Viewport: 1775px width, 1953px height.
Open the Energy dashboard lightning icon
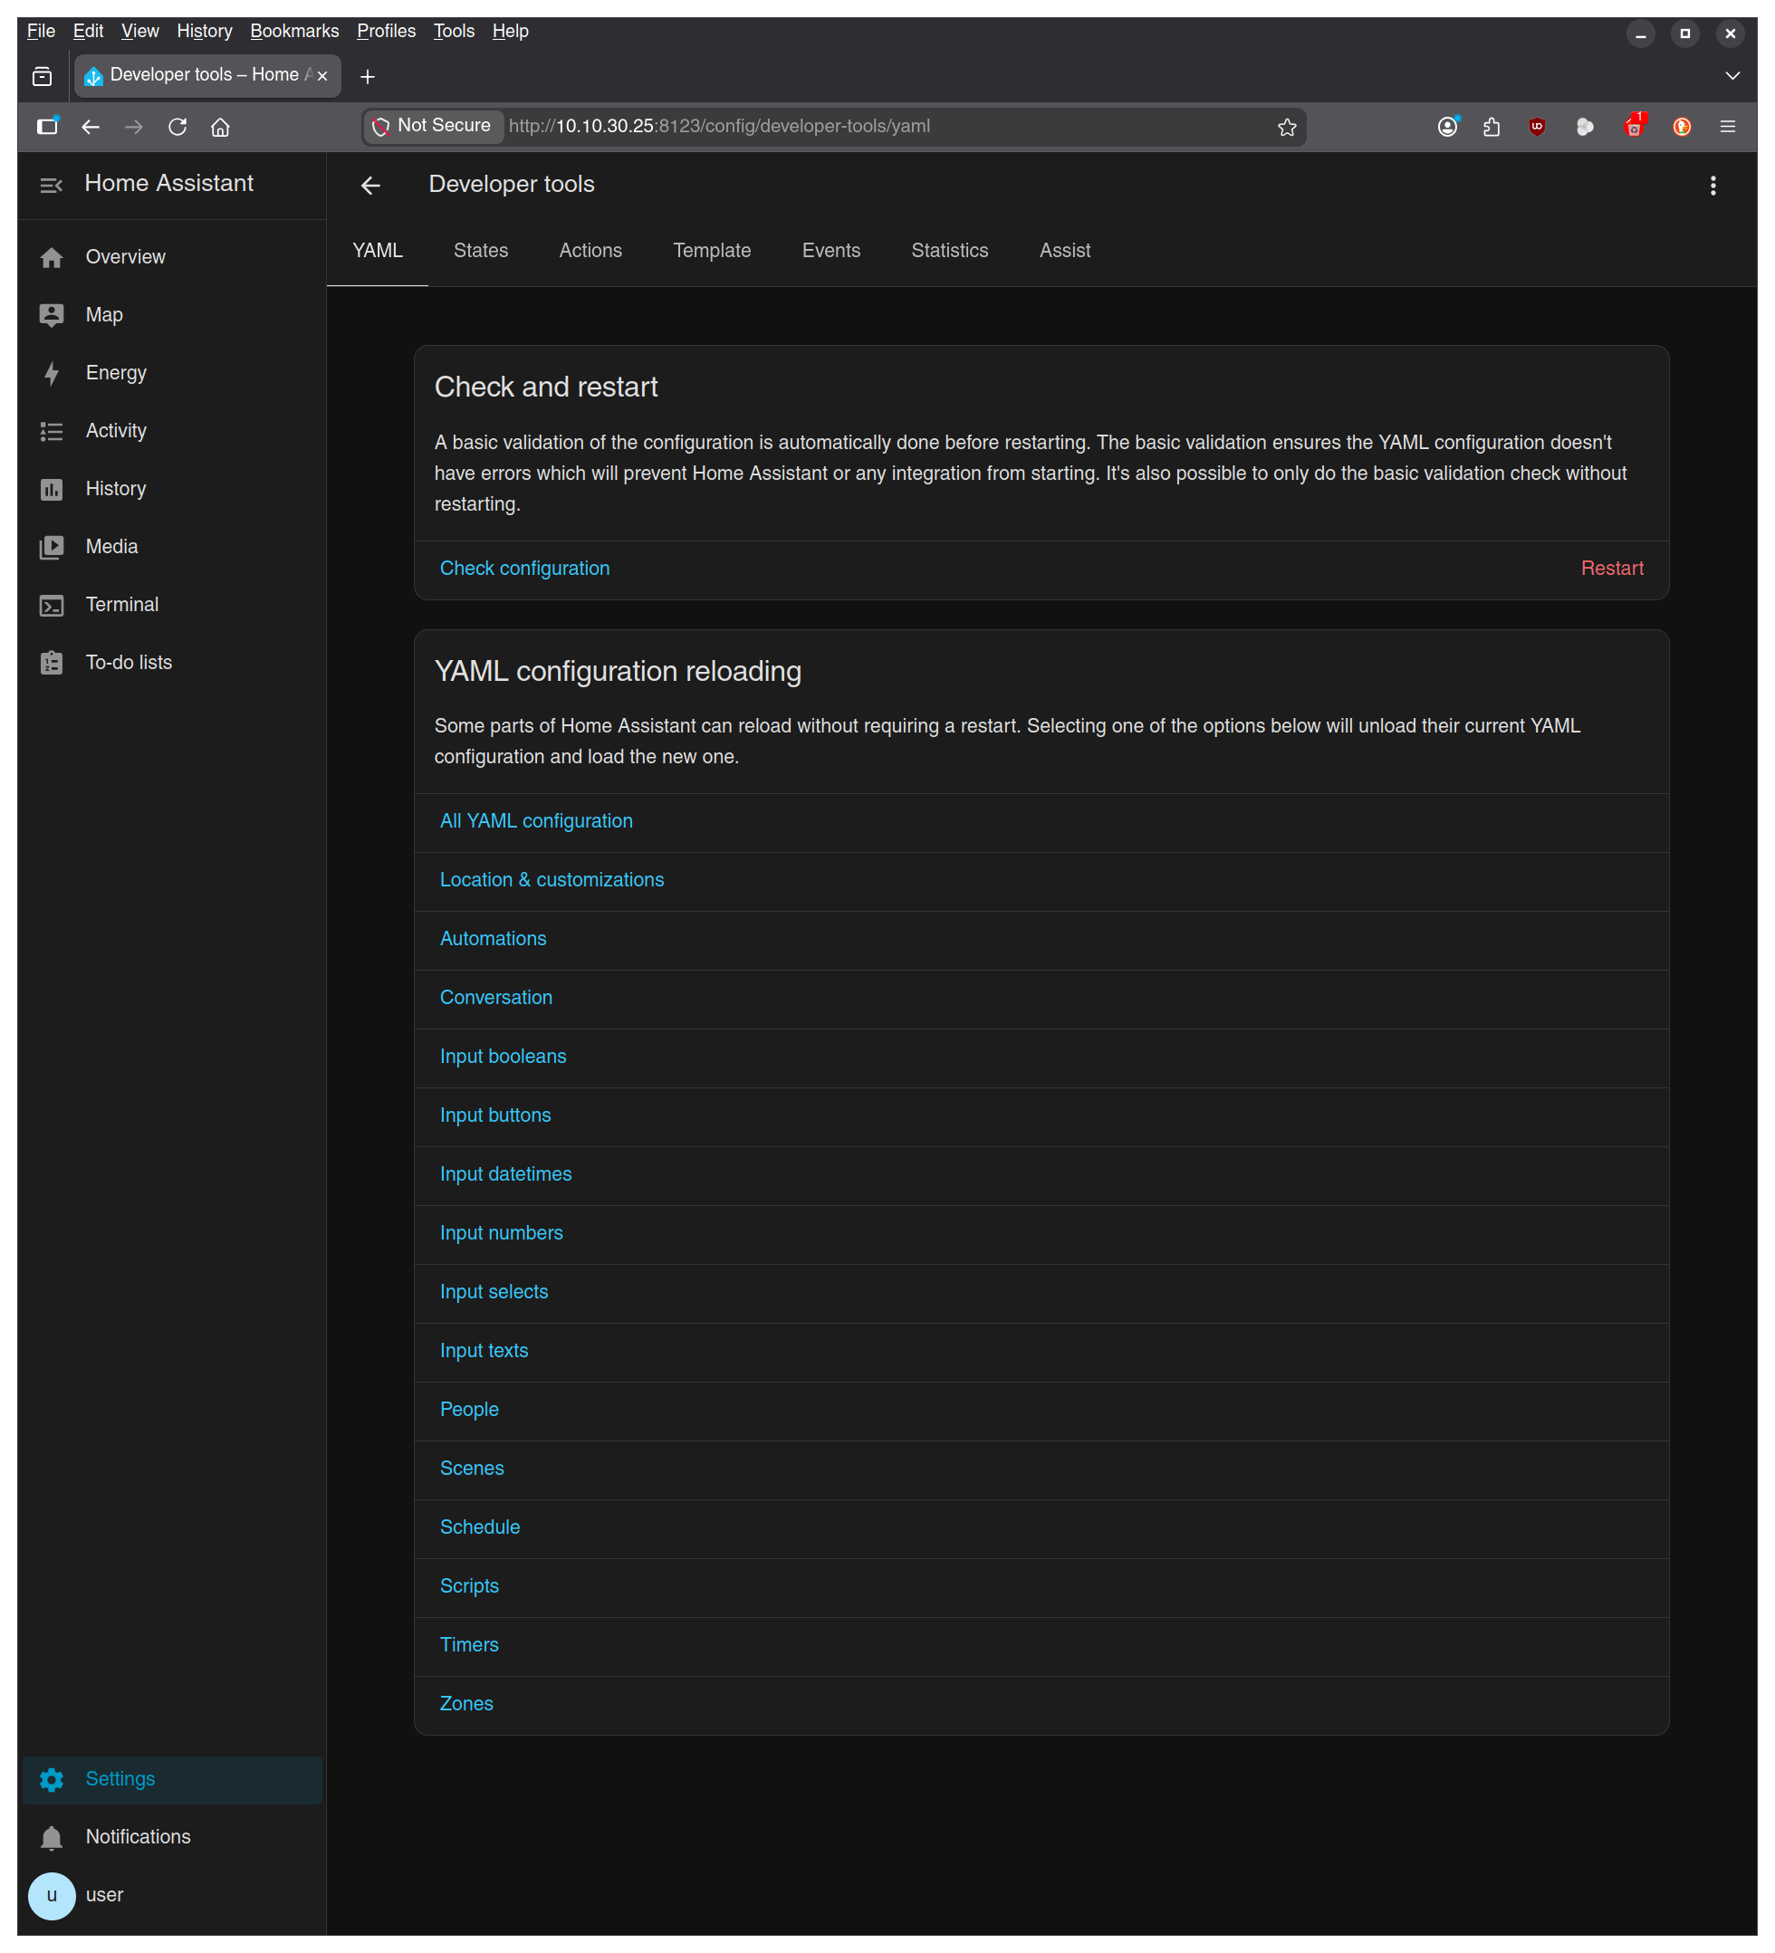(52, 374)
